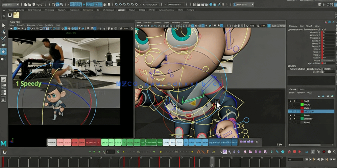Open the Channels menu in Channel Box
This screenshot has width=337, height=168.
click(x=293, y=26)
